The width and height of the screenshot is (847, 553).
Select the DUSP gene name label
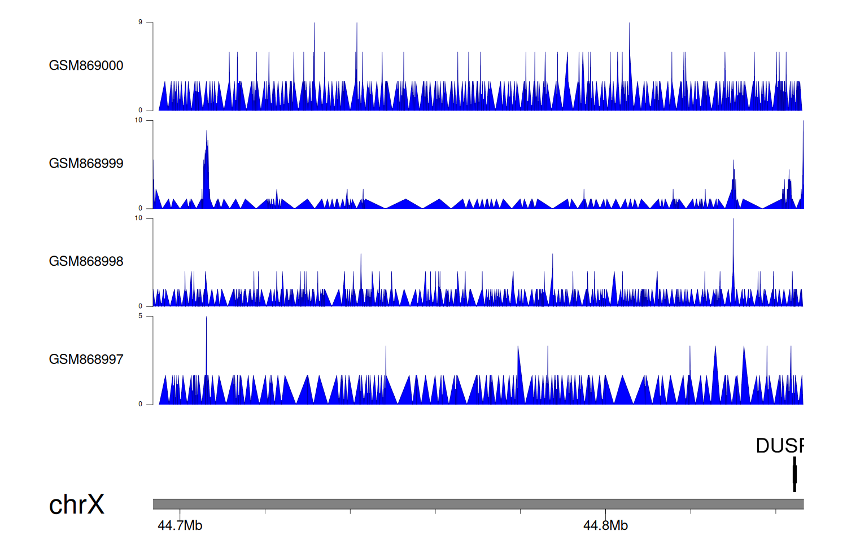click(779, 446)
